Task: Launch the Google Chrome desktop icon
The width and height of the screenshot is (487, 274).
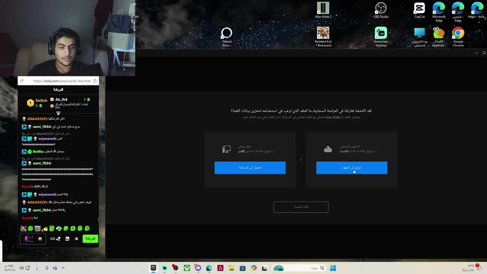Action: pos(458,37)
